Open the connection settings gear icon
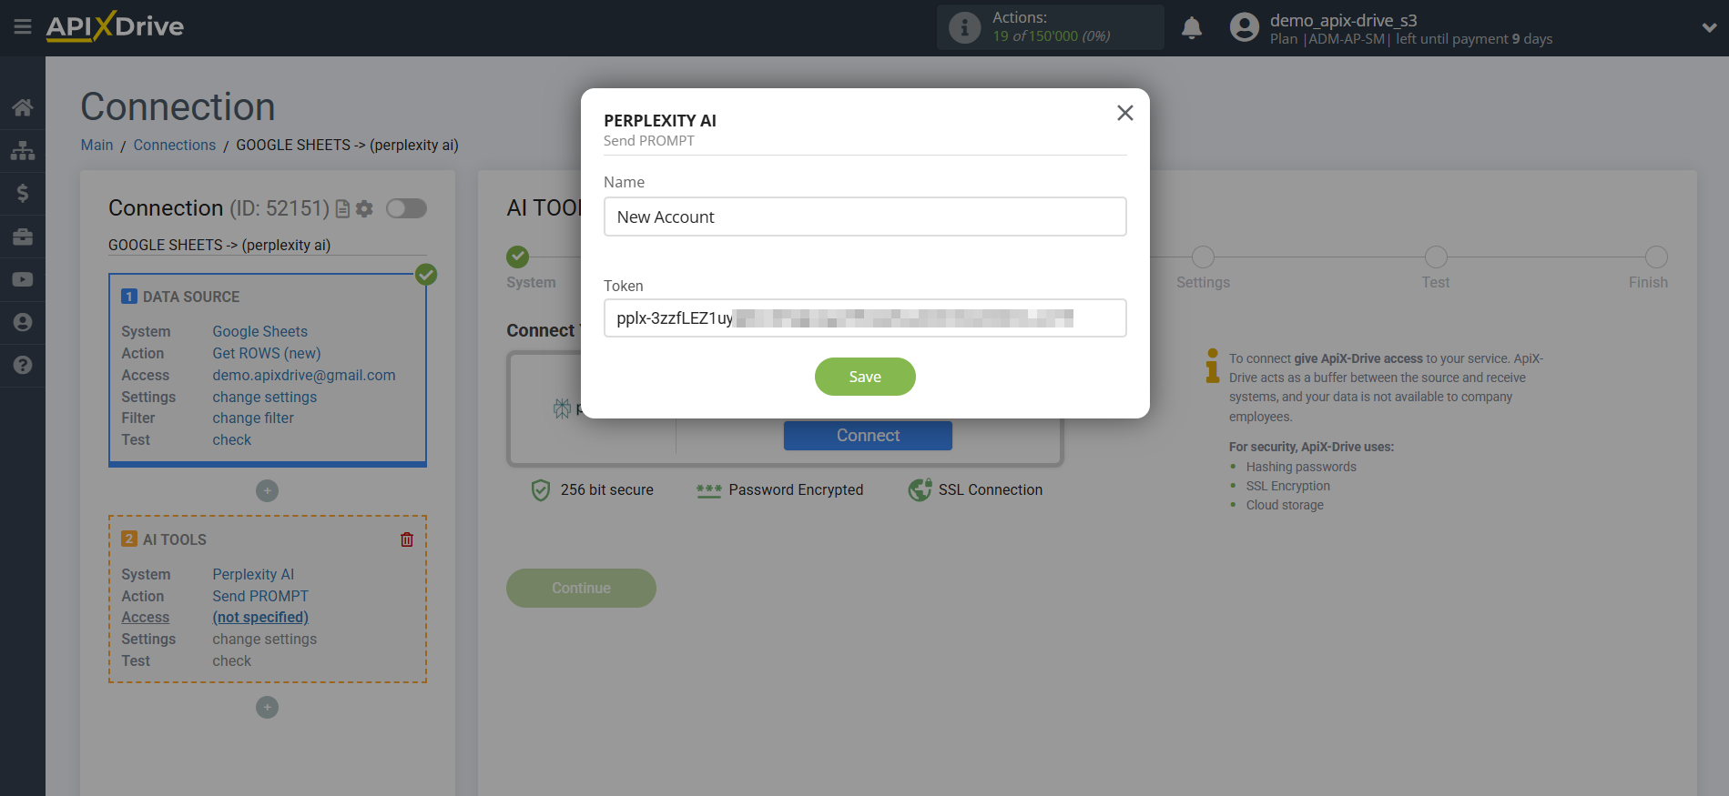 pos(364,209)
